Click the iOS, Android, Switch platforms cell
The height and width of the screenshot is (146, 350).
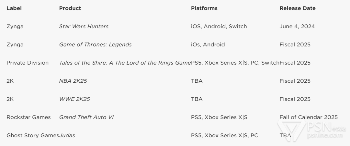[219, 26]
